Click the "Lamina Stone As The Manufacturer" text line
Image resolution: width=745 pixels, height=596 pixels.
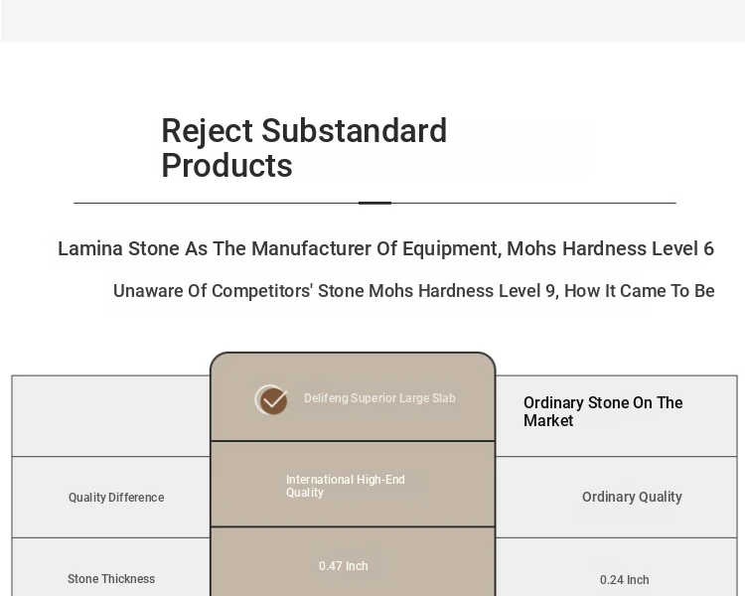tap(278, 248)
